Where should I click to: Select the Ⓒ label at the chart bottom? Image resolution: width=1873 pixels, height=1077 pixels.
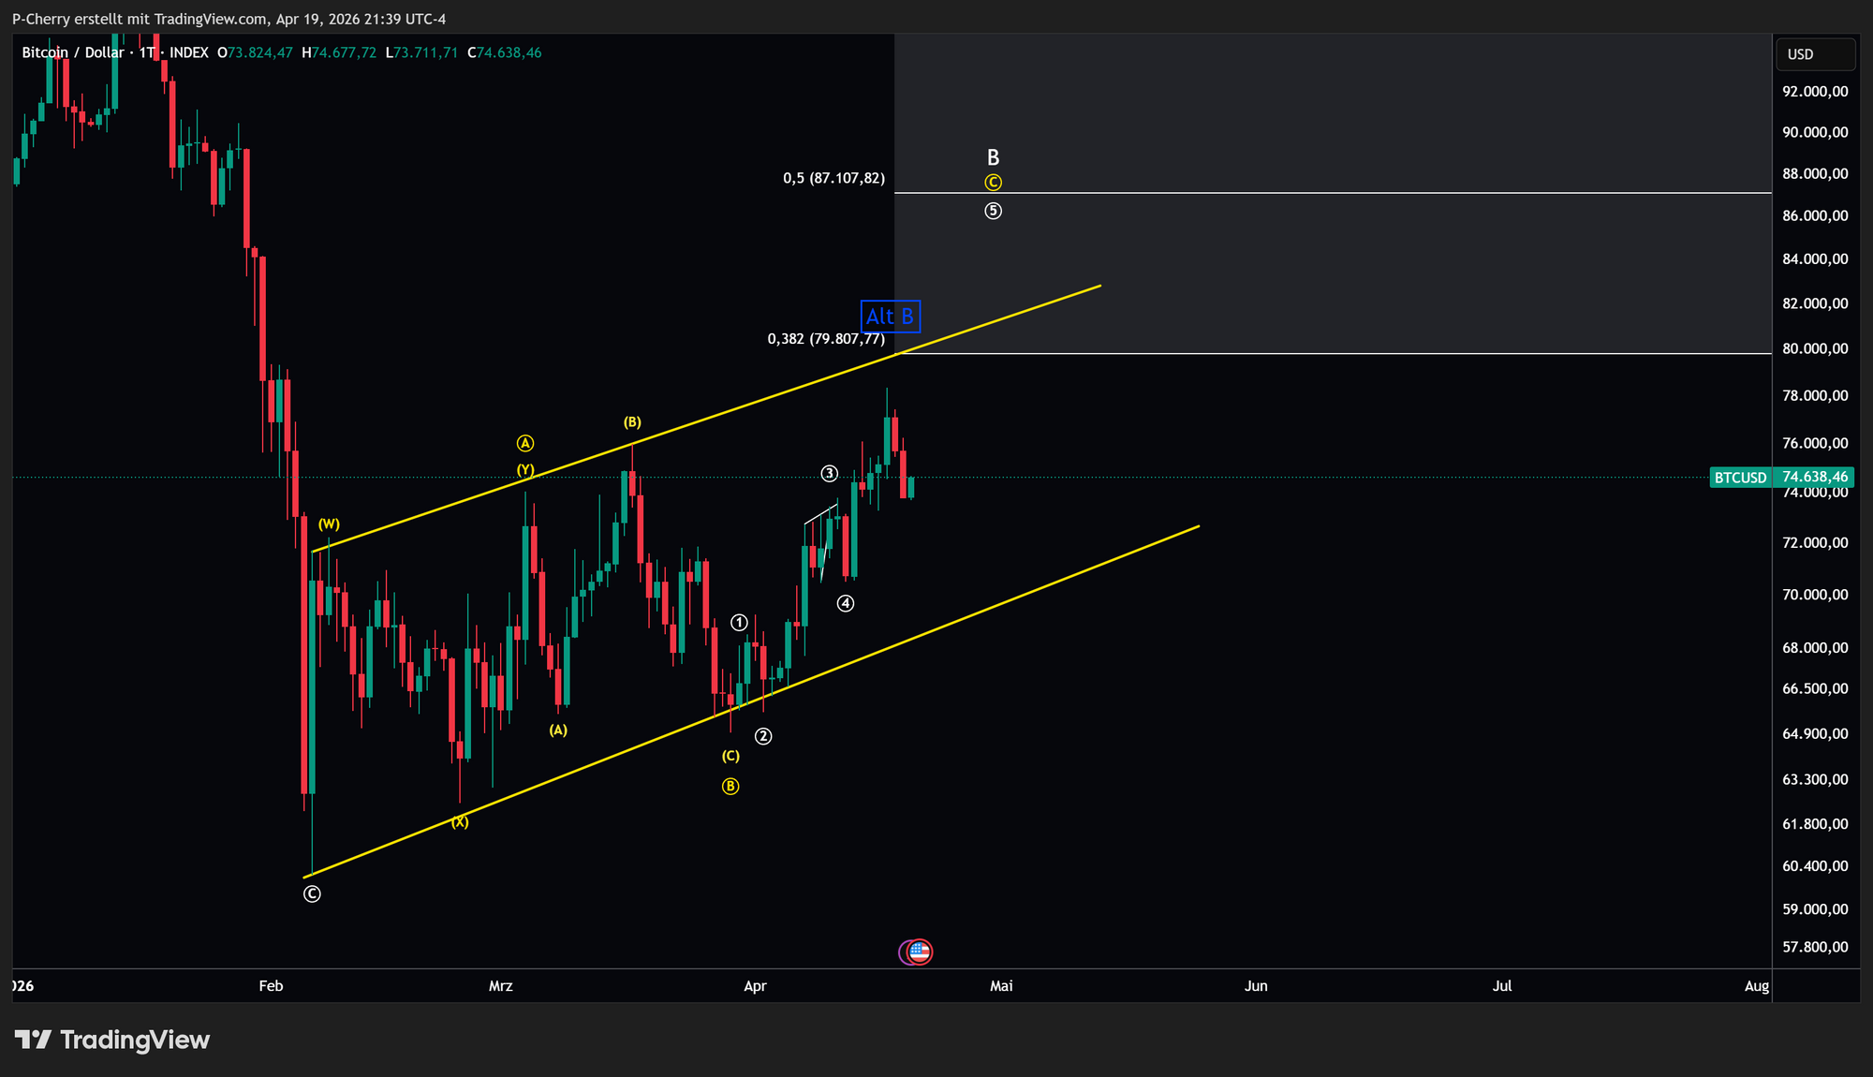311,893
